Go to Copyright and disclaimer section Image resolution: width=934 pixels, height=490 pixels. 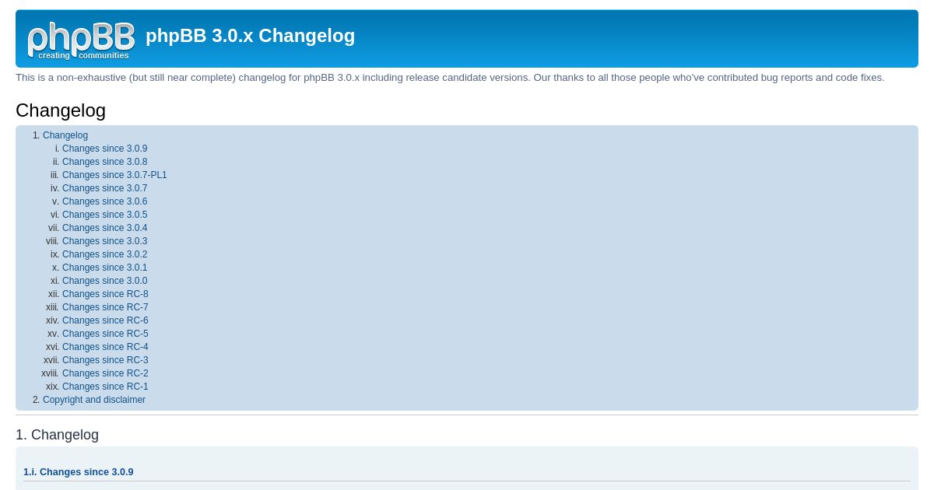pos(94,400)
